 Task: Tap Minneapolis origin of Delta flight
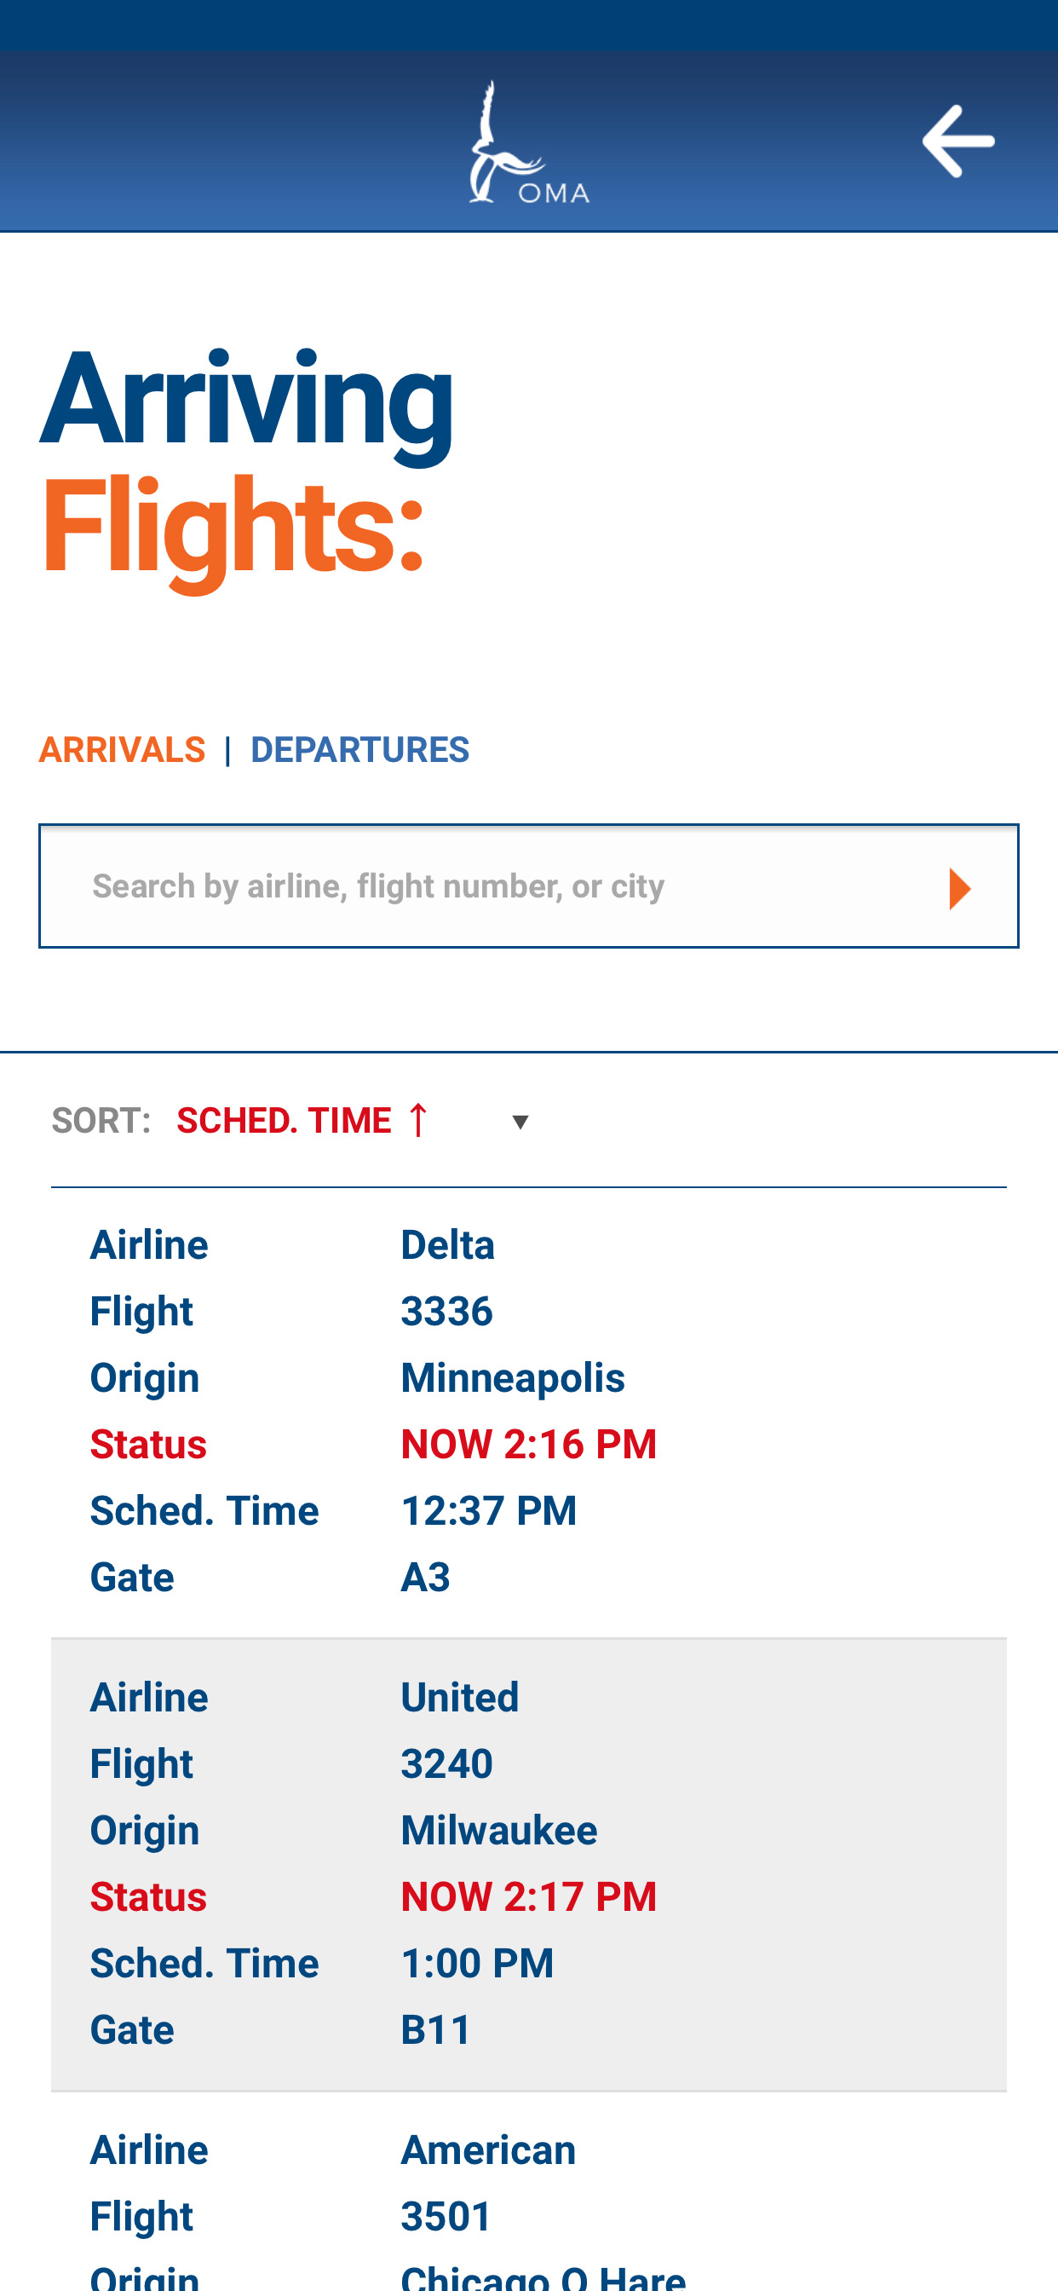(512, 1377)
